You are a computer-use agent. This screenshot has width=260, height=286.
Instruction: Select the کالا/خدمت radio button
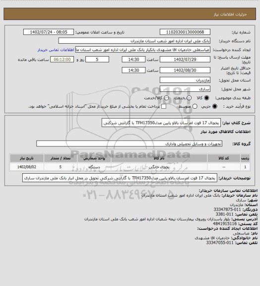[166, 98]
